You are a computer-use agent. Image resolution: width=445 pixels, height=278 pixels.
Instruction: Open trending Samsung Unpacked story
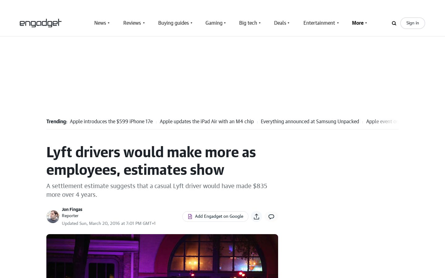click(310, 121)
